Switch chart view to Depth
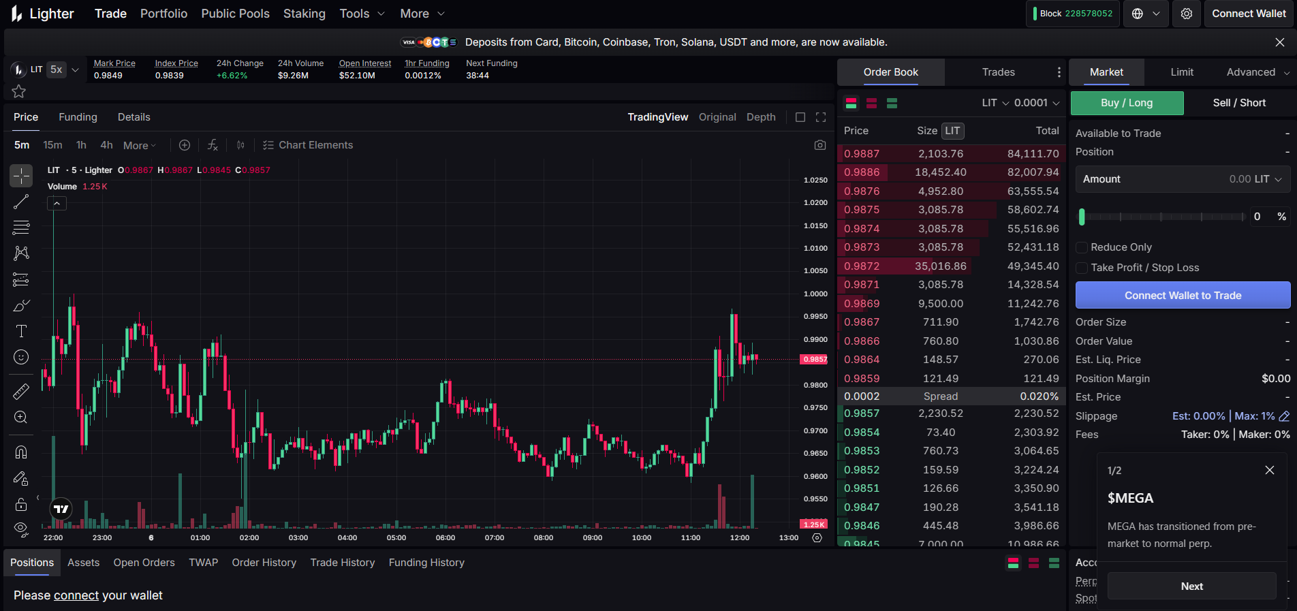This screenshot has width=1297, height=611. coord(761,117)
